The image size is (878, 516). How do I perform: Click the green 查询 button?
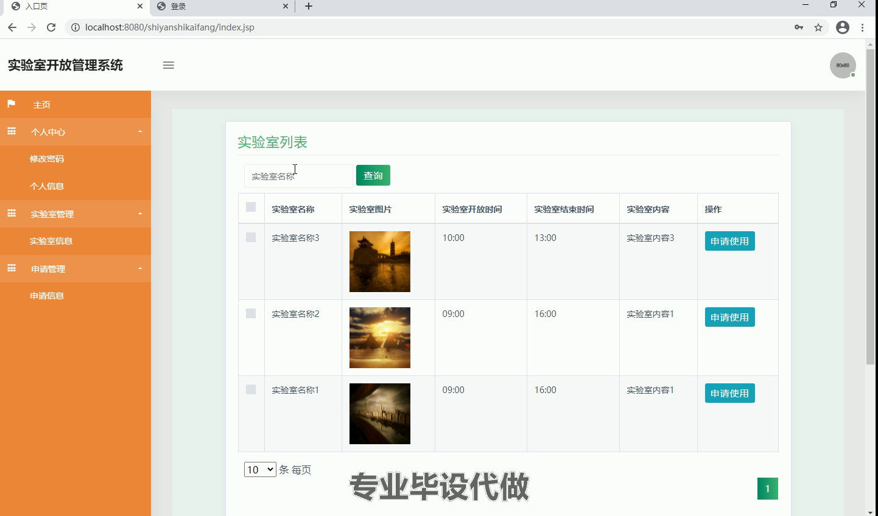[x=373, y=175]
